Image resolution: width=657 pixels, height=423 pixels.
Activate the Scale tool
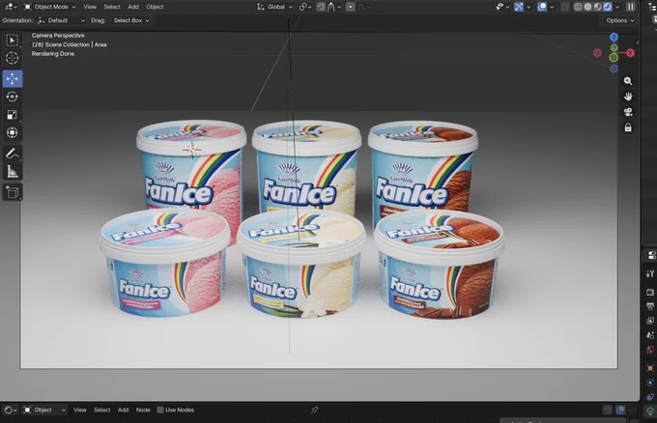pyautogui.click(x=13, y=115)
